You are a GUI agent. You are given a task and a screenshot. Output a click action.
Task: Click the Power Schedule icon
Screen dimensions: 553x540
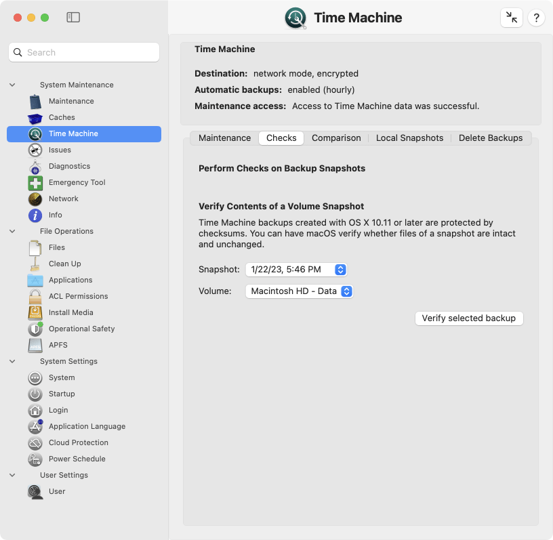35,459
